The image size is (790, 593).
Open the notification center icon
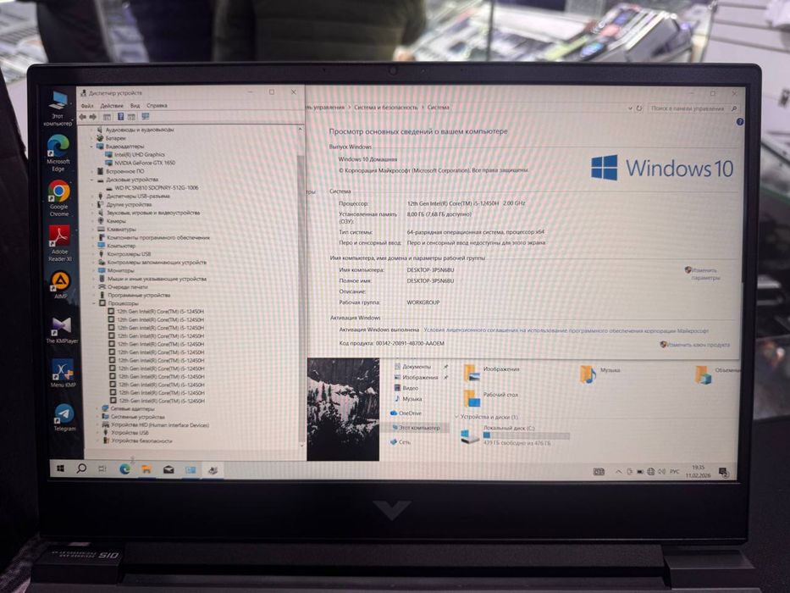723,473
